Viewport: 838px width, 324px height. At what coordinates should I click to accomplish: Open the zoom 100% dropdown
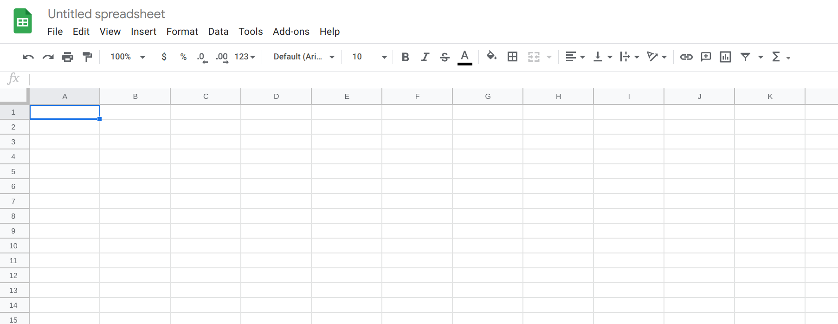pos(128,57)
